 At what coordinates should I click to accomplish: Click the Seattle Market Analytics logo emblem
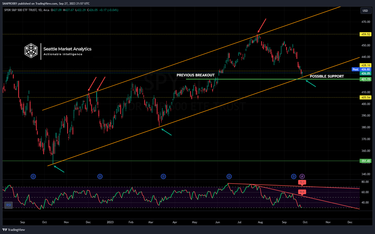pos(32,51)
